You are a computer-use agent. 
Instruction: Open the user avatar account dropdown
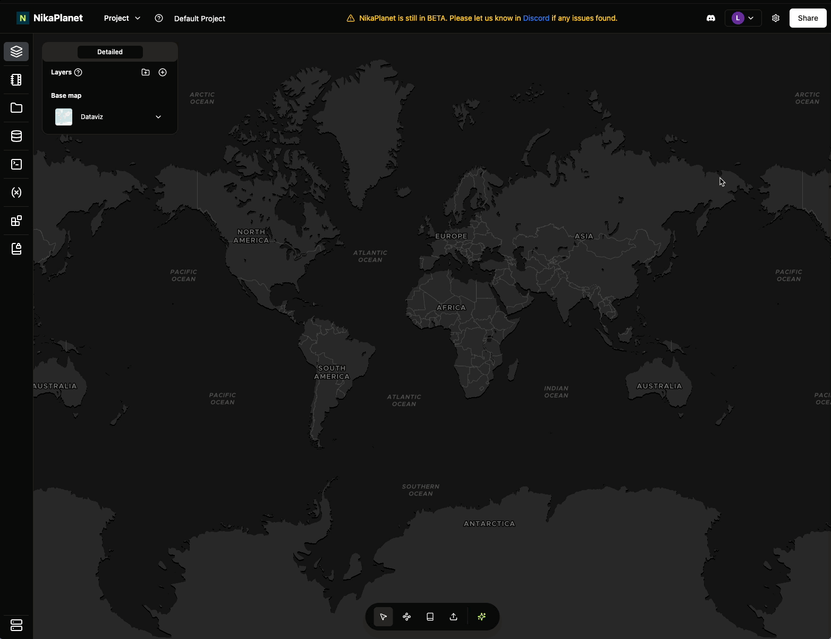tap(743, 18)
